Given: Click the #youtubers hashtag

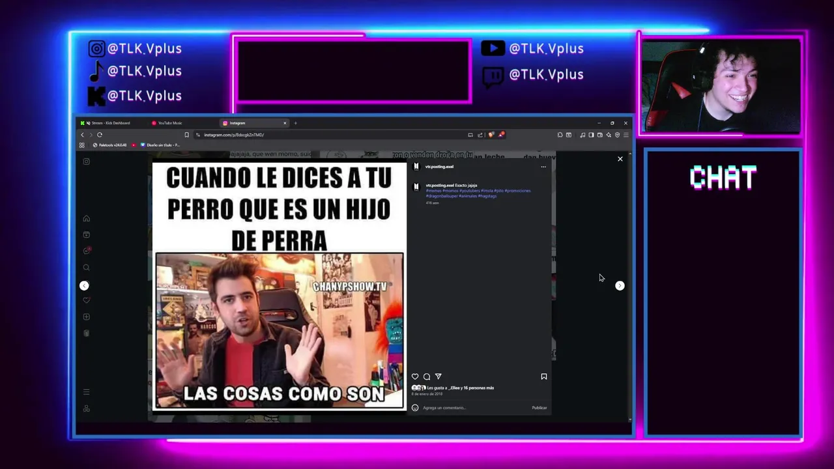Looking at the screenshot, I should pos(470,191).
